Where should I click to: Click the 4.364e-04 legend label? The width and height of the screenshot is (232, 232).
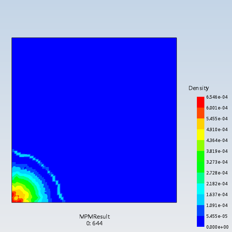click(x=217, y=140)
